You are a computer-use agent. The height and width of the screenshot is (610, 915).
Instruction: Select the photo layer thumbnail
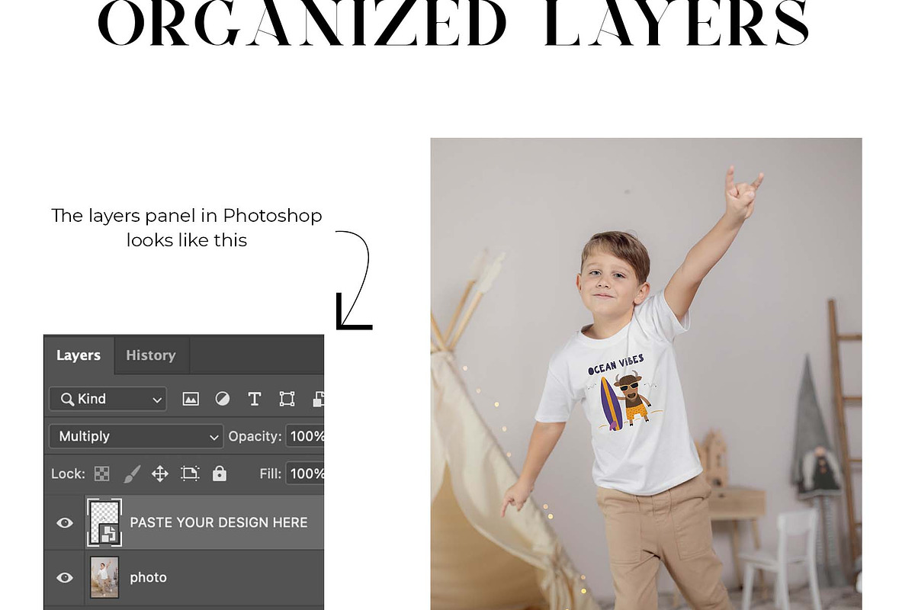[x=105, y=578]
